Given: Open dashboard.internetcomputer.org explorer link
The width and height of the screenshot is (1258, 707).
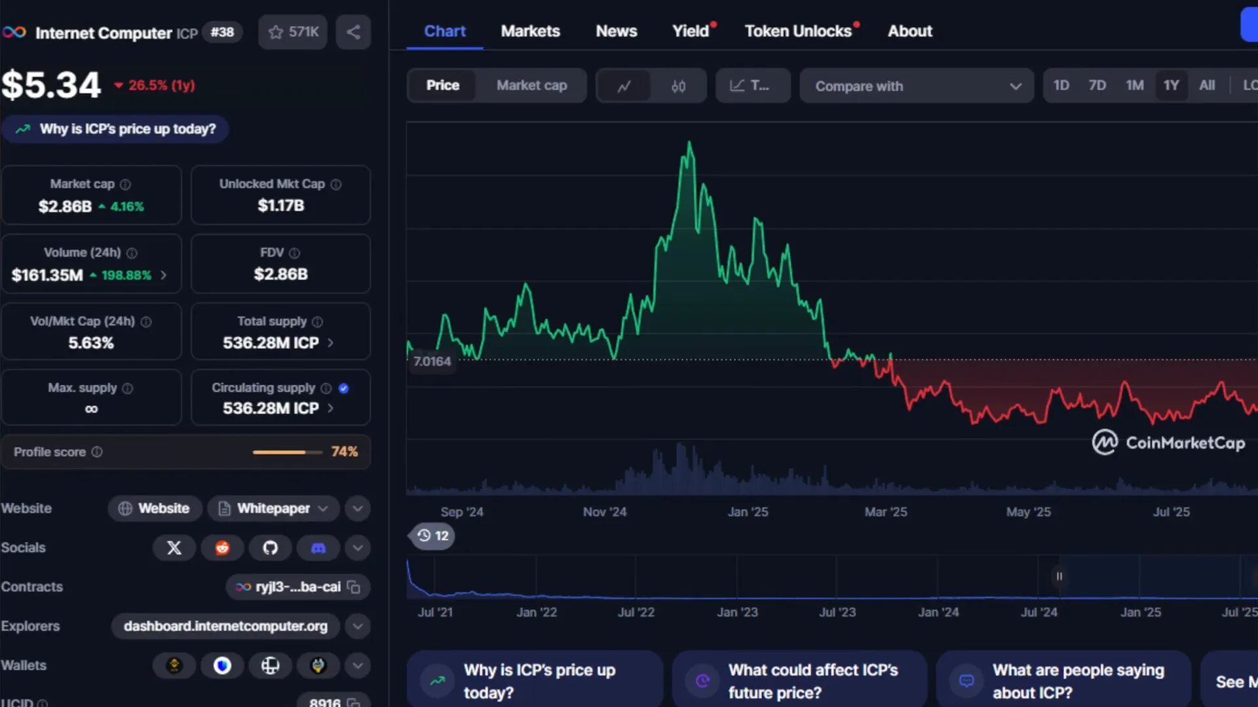Looking at the screenshot, I should [x=225, y=626].
